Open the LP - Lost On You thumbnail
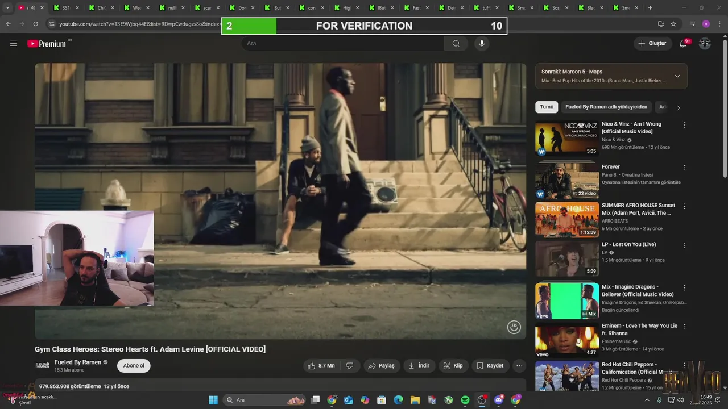 [567, 258]
